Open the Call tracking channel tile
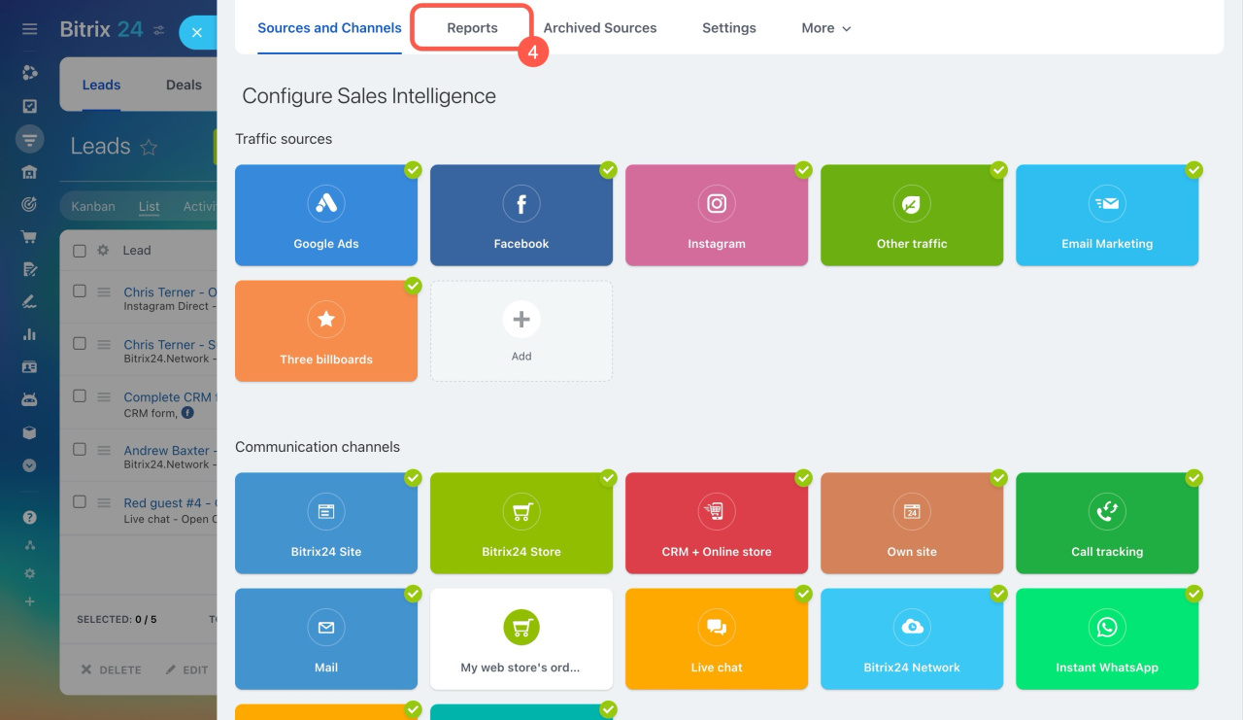This screenshot has height=720, width=1243. pyautogui.click(x=1107, y=523)
